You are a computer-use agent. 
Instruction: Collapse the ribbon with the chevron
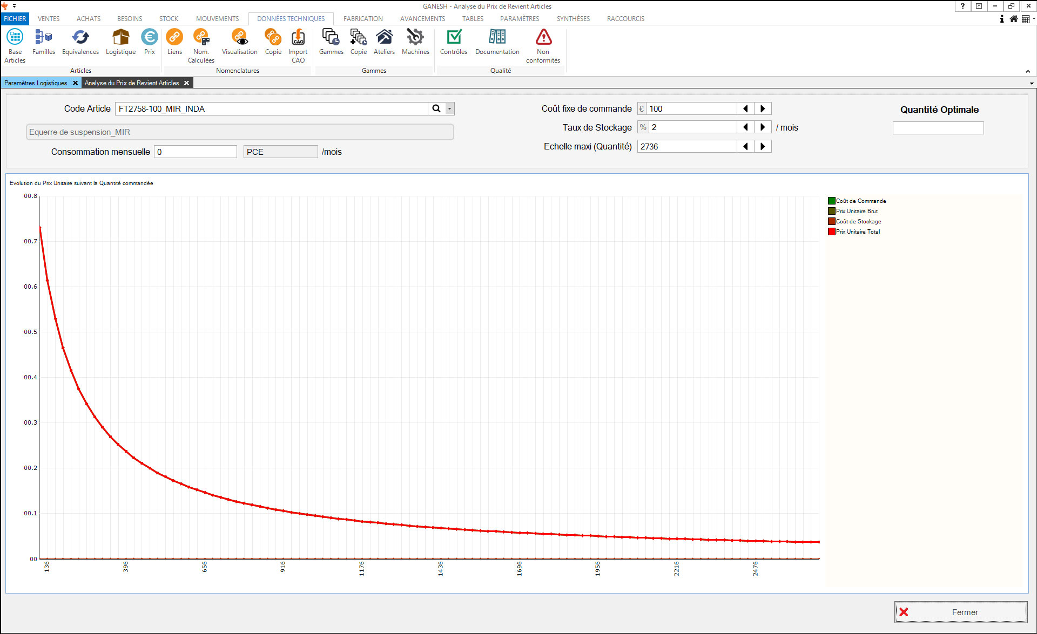(1028, 71)
